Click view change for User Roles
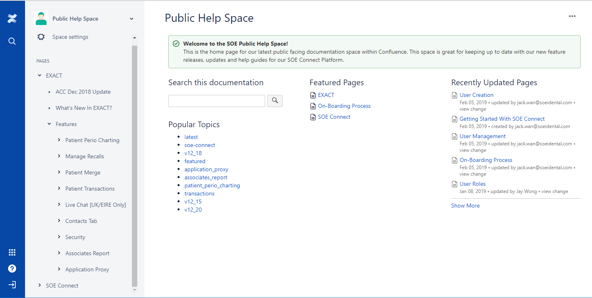592x298 pixels. (x=554, y=191)
